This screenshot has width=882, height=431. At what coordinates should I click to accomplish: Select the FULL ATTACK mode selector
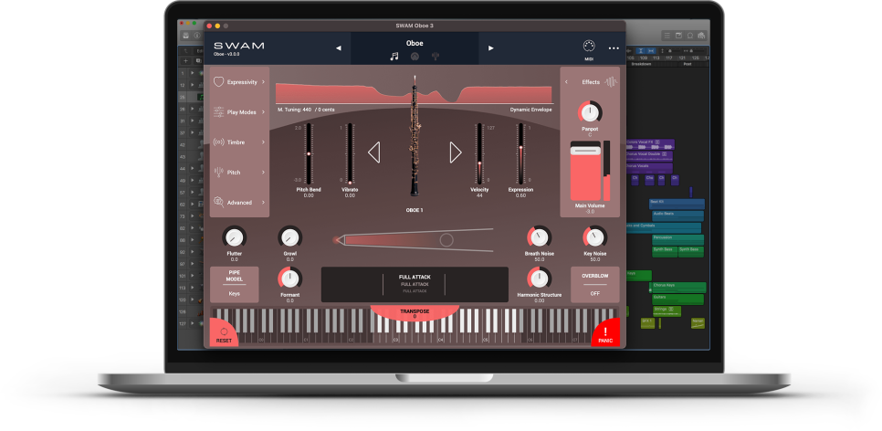click(x=415, y=284)
